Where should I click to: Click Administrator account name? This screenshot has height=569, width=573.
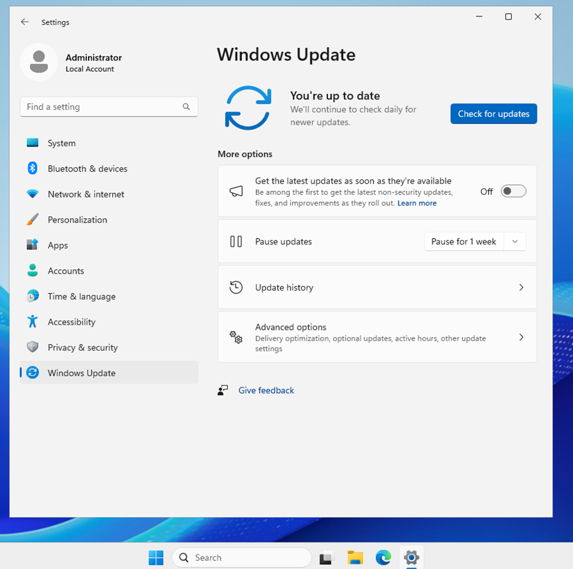point(93,58)
